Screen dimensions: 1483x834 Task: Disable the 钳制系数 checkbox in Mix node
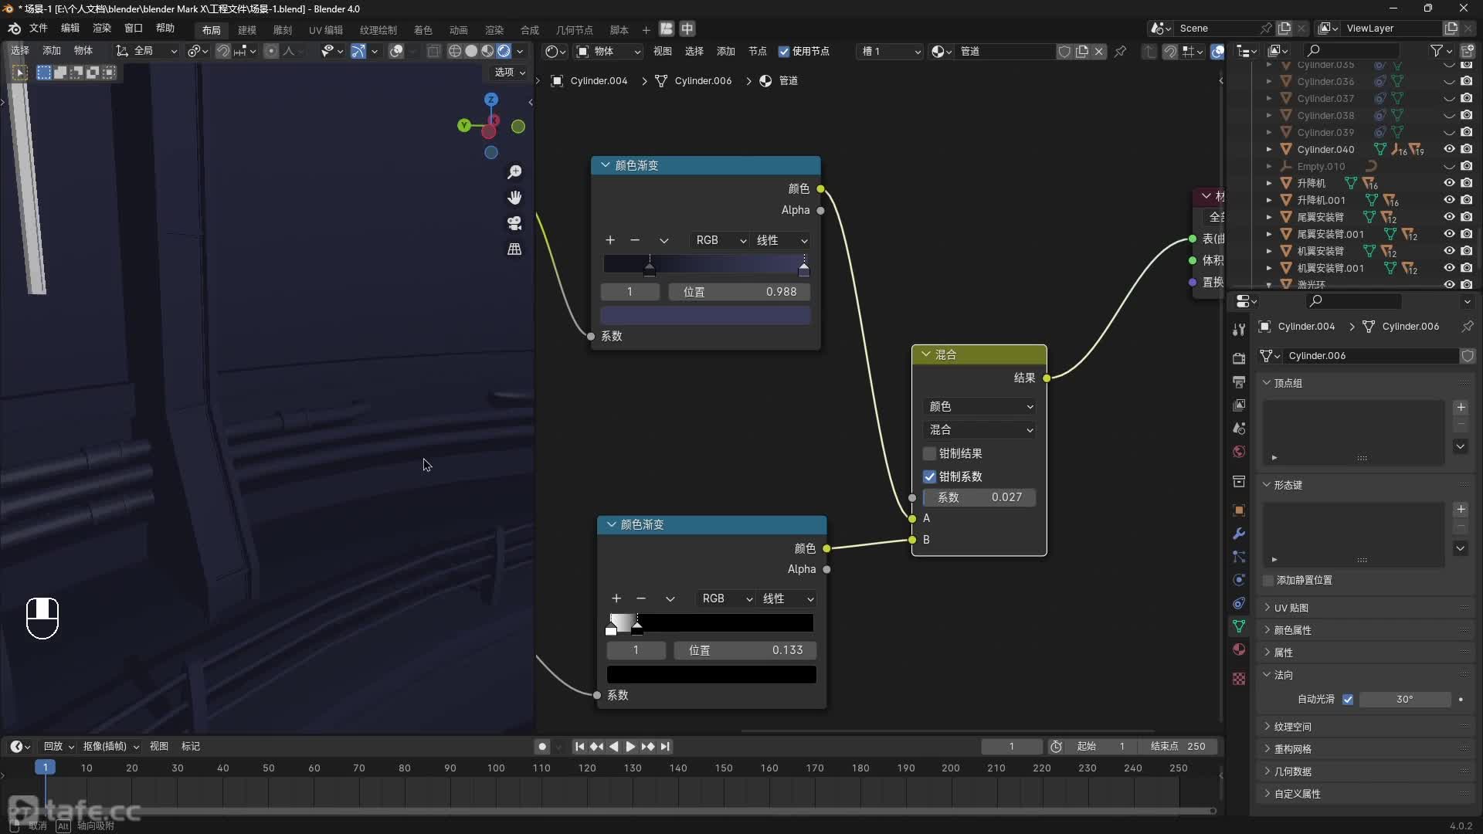(x=929, y=476)
